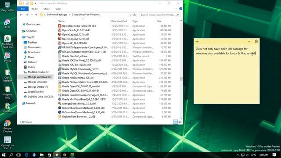Open the View ribbon tab

point(58,9)
